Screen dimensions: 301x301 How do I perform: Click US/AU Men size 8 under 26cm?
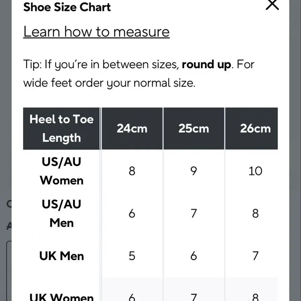point(255,213)
